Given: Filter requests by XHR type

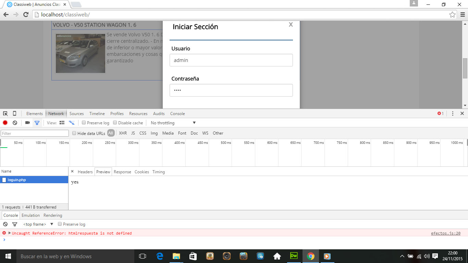Looking at the screenshot, I should click(x=123, y=133).
